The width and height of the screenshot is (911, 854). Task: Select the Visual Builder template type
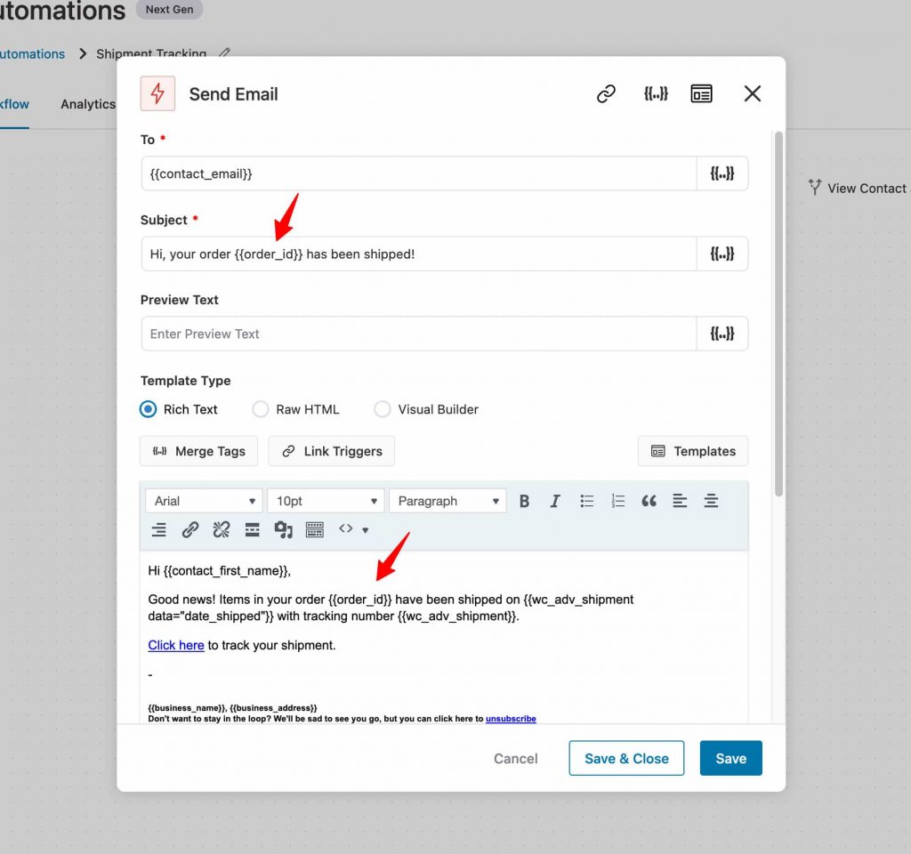(383, 409)
